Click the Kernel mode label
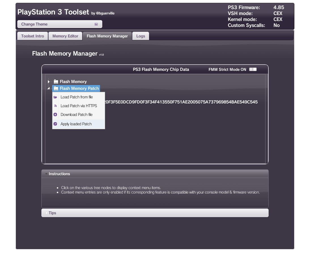Image resolution: width=310 pixels, height=263 pixels. coord(242,19)
